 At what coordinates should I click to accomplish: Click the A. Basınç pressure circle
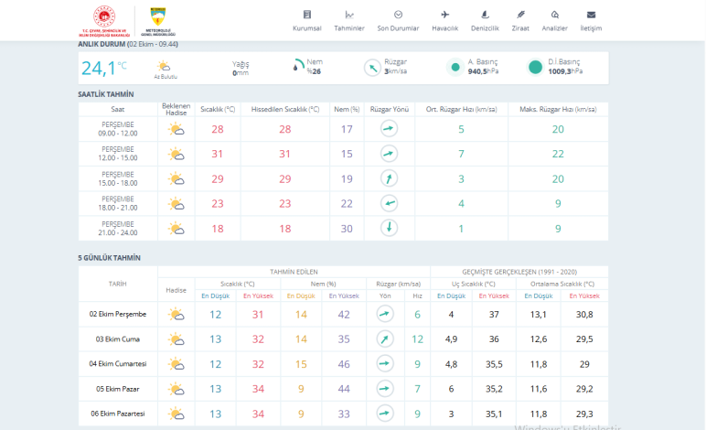(455, 67)
